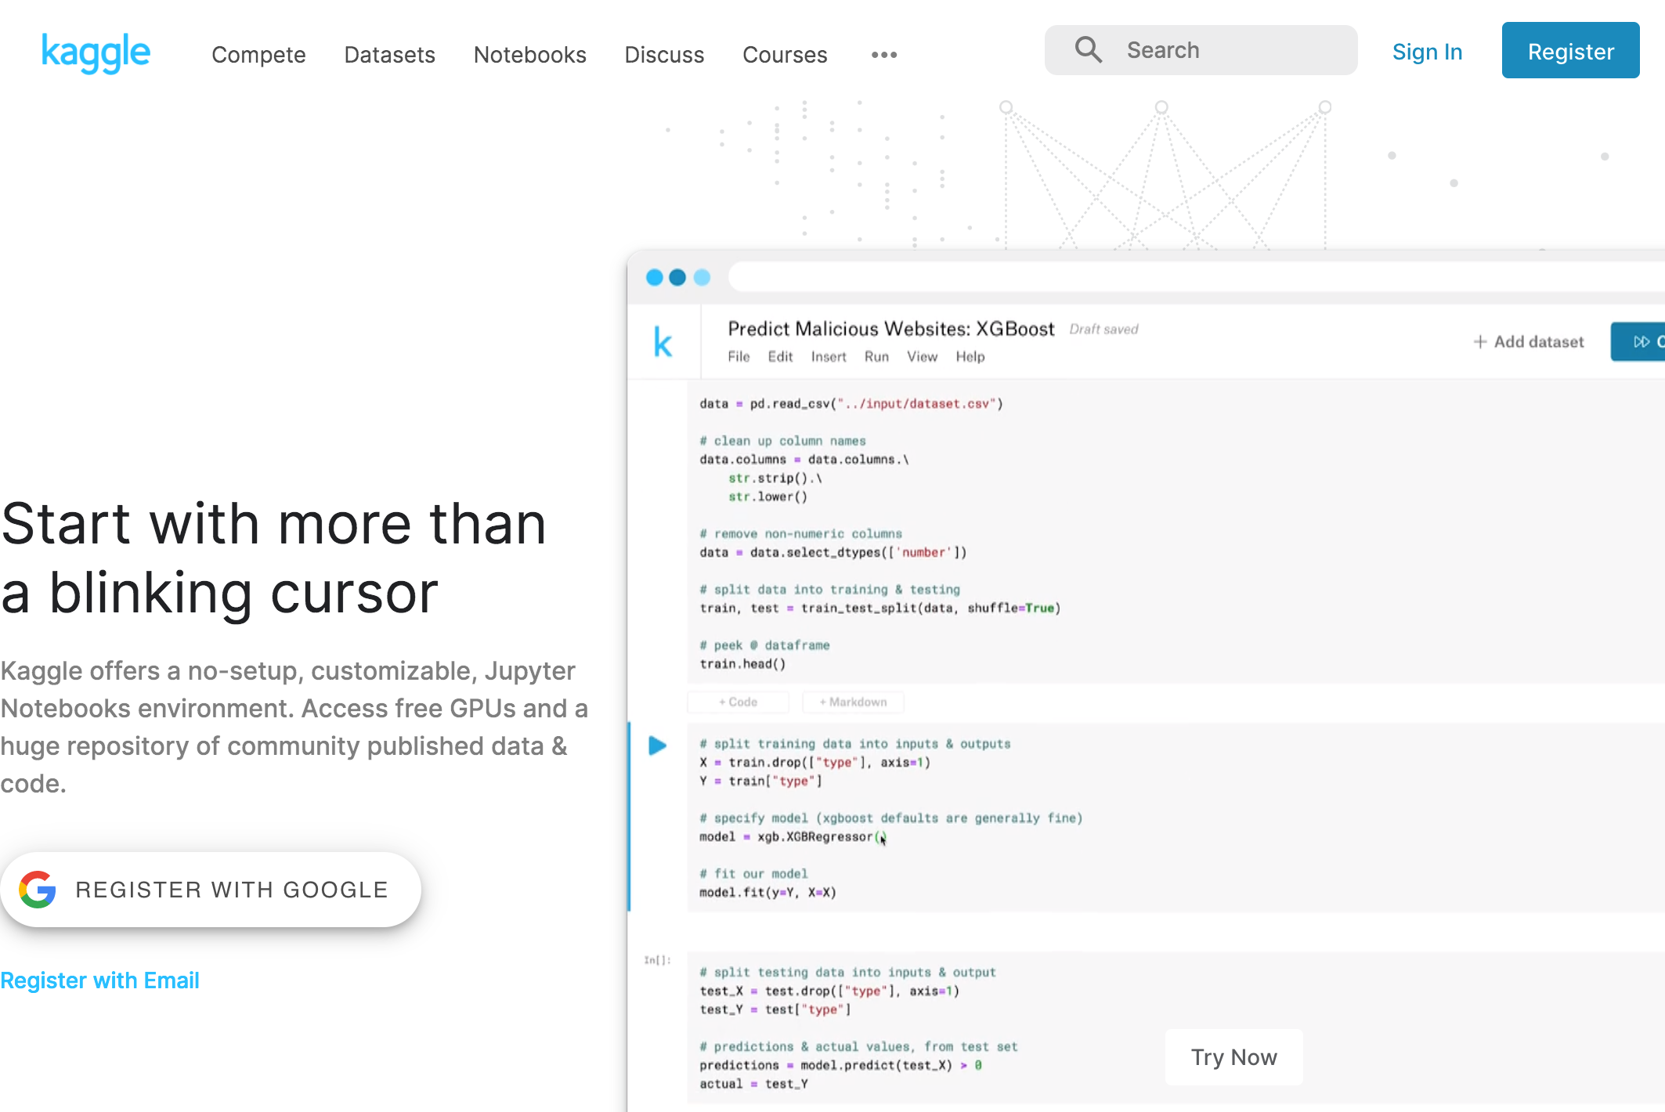Viewport: 1665px width, 1112px height.
Task: Open the ellipsis overflow menu in the navbar
Action: coord(883,55)
